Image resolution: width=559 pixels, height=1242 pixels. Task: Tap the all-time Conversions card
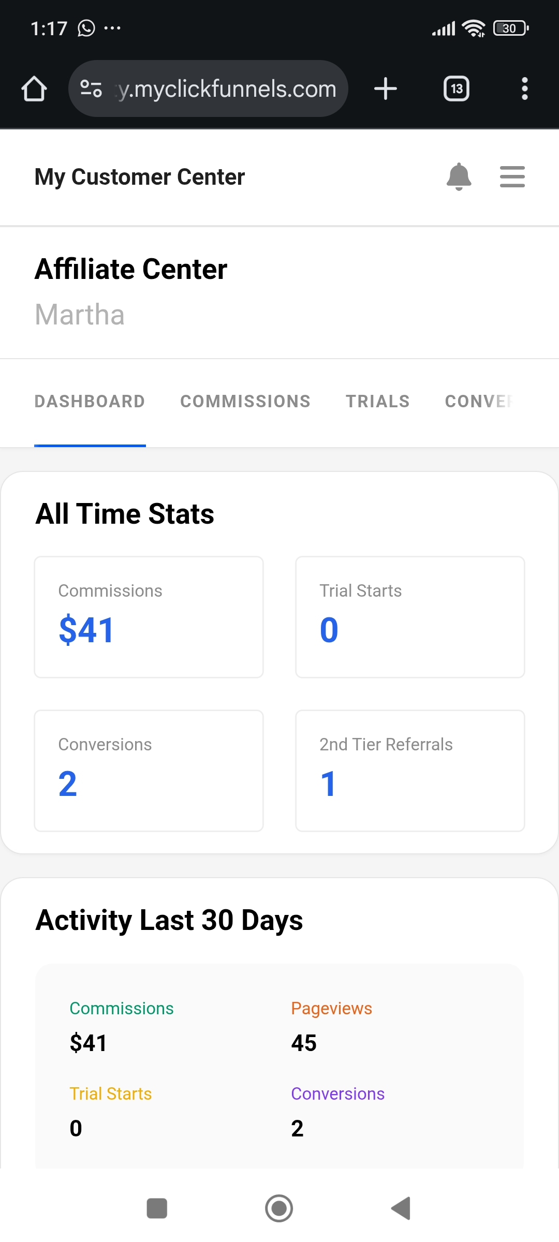149,771
